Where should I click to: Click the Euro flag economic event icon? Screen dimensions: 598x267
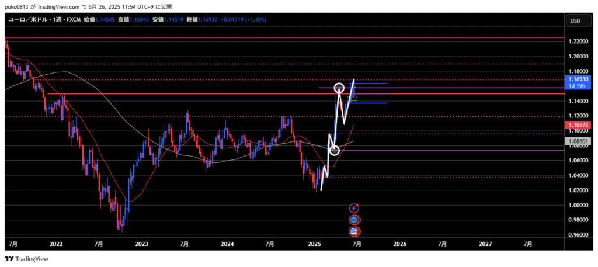(x=354, y=220)
